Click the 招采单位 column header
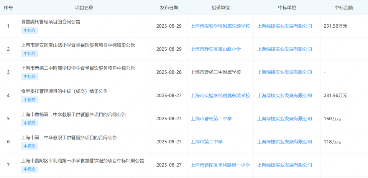This screenshot has height=178, width=368. 220,8
